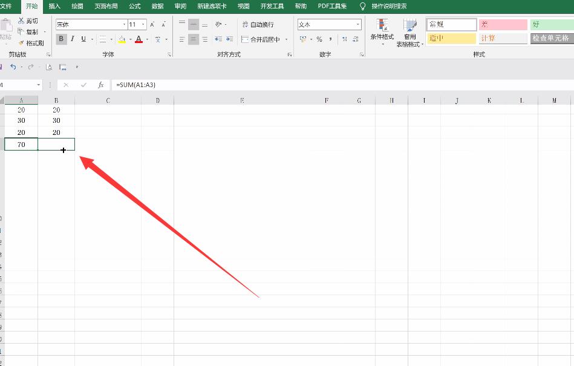Open the 合并后居中 dropdown arrow
The width and height of the screenshot is (574, 366).
[x=286, y=39]
